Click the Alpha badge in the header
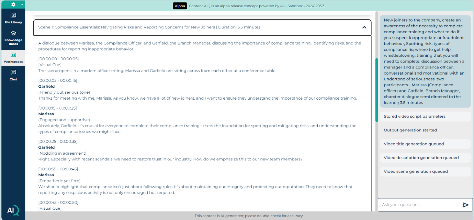 pos(180,6)
